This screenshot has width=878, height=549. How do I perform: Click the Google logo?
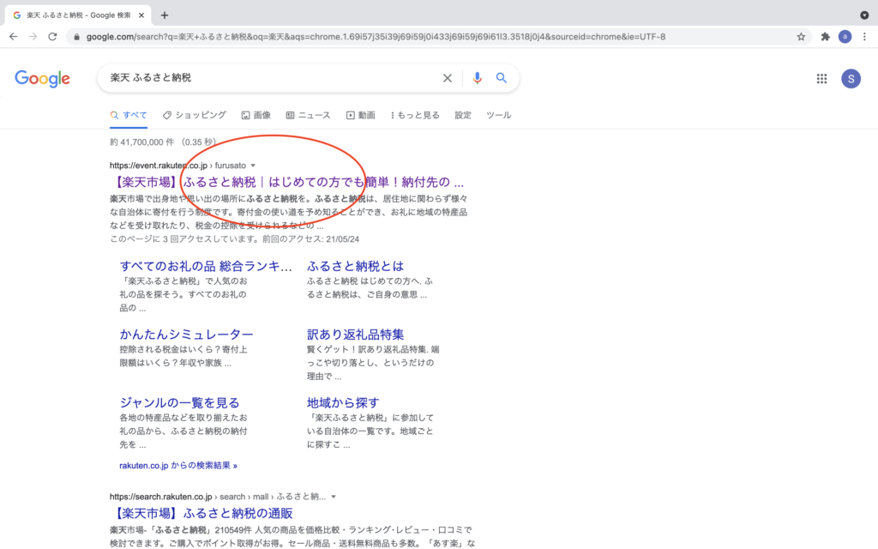(42, 79)
